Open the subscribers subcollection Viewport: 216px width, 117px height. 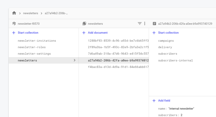click(x=168, y=54)
